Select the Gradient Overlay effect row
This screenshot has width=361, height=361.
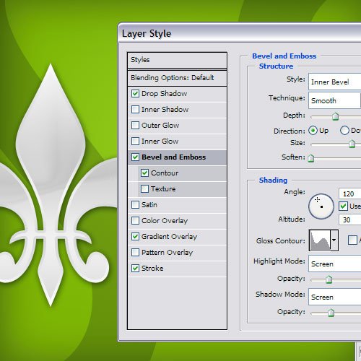[177, 237]
